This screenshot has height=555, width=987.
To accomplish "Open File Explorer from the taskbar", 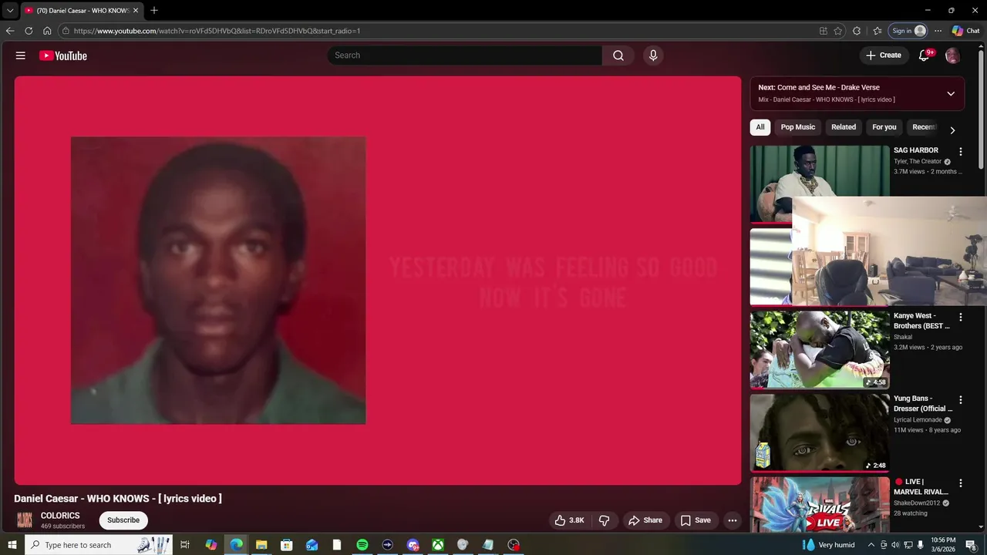I will (x=261, y=545).
